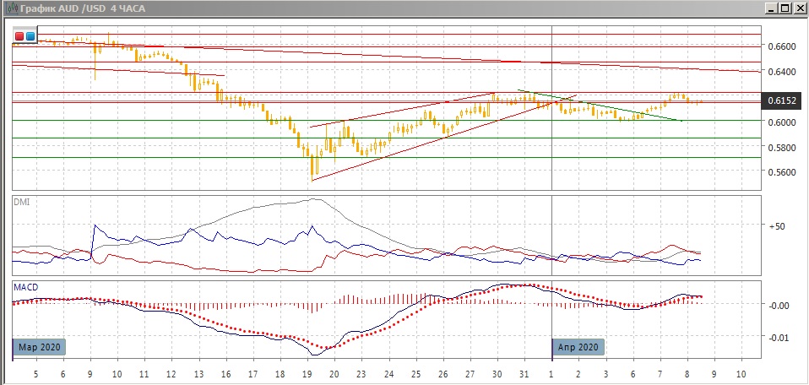Click the +50 level on the DMI scale

(x=775, y=226)
